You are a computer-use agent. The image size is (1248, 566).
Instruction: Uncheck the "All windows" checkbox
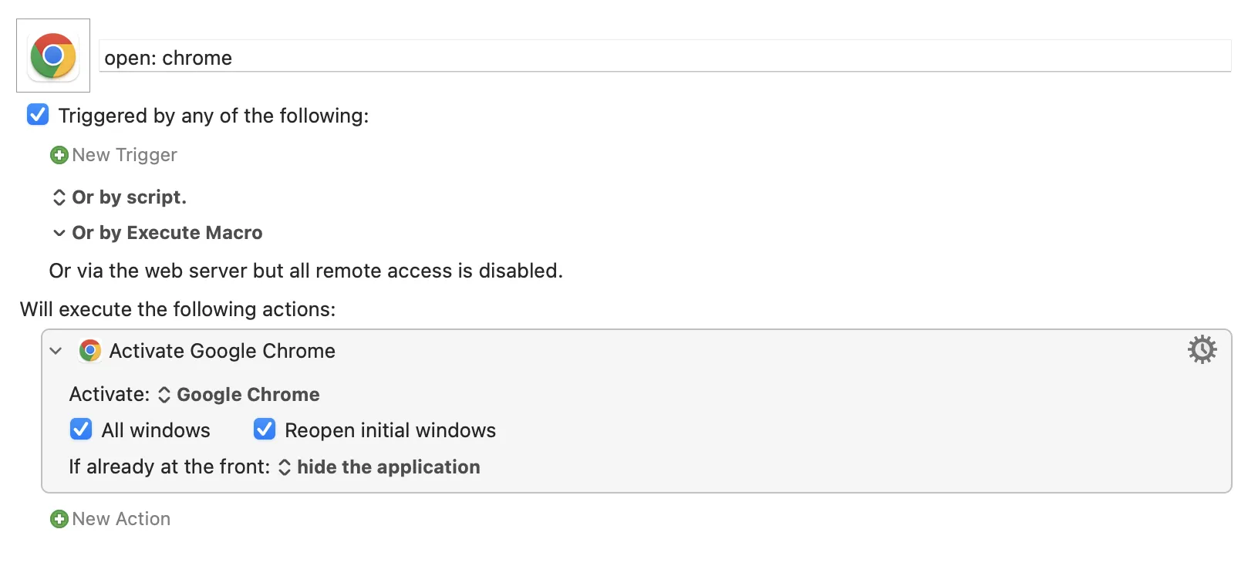(81, 430)
